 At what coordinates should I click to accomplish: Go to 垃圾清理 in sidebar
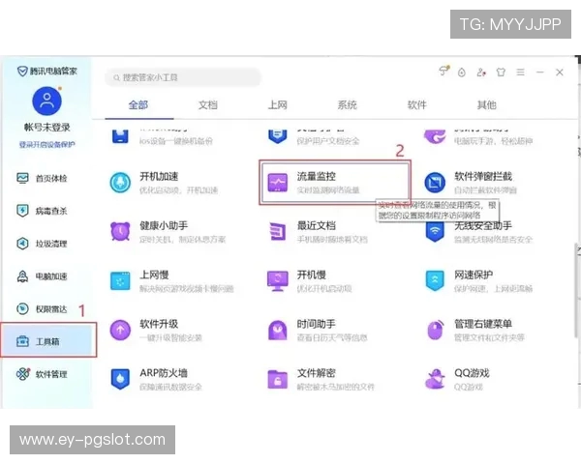coord(46,244)
